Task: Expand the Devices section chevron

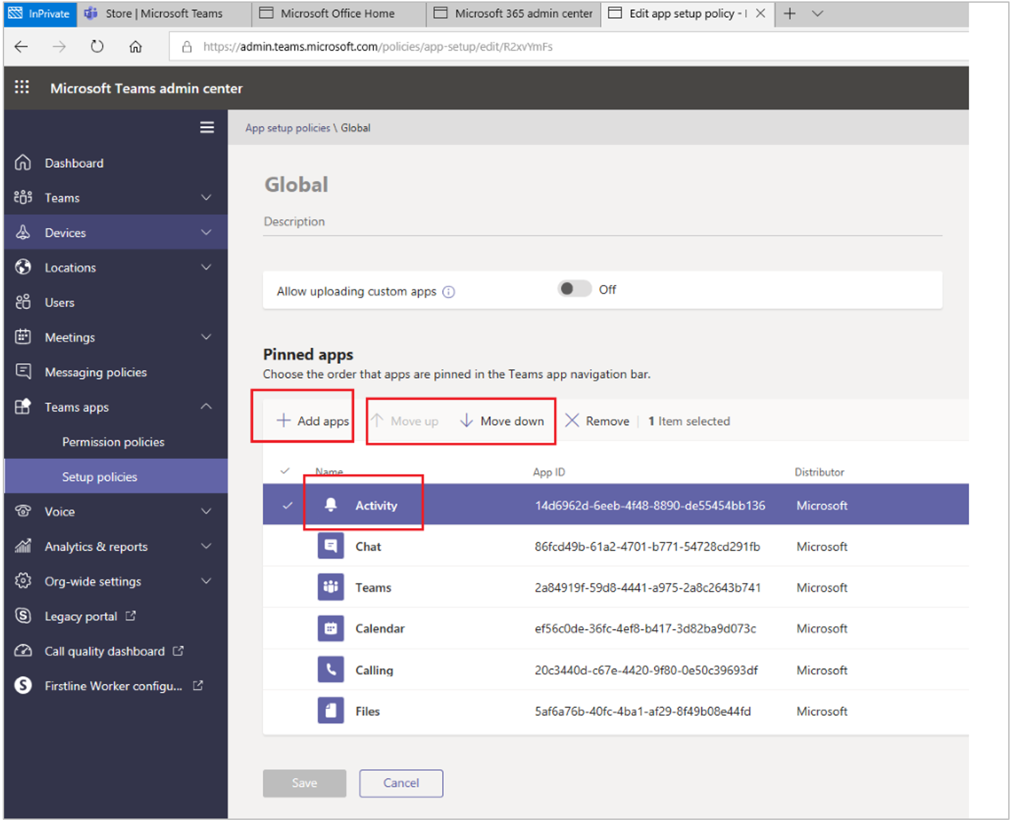Action: point(206,232)
